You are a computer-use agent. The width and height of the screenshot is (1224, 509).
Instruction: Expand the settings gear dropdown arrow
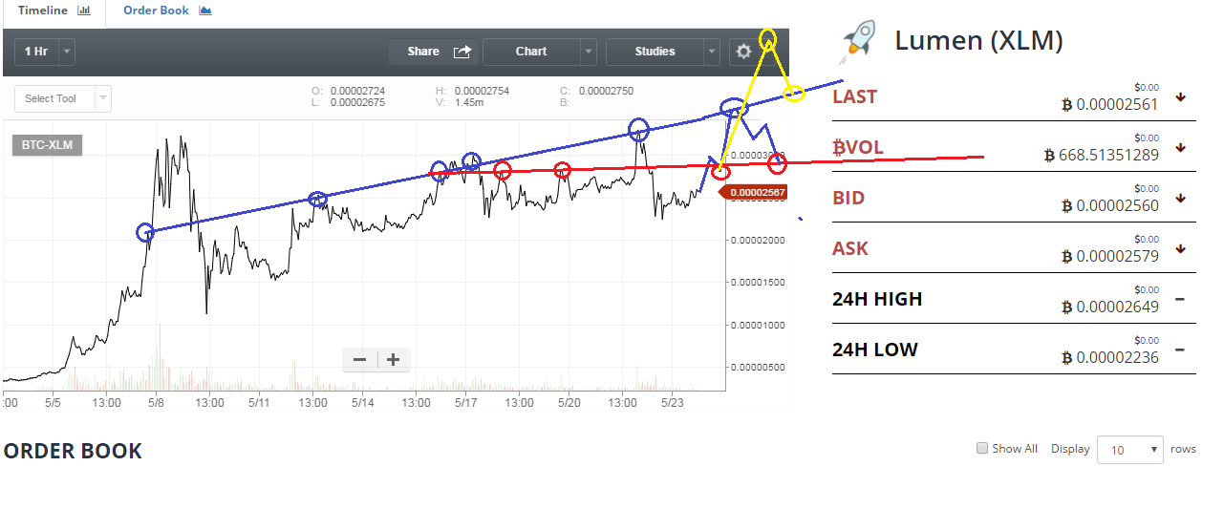coord(770,53)
